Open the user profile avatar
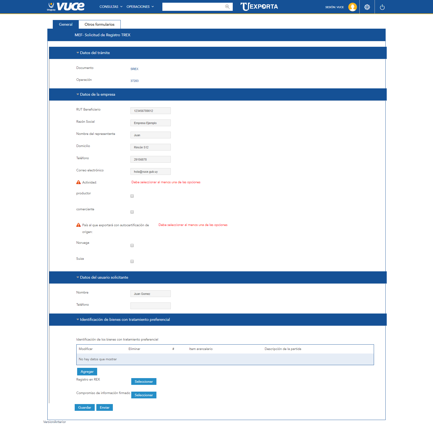This screenshot has width=433, height=430. tap(352, 7)
